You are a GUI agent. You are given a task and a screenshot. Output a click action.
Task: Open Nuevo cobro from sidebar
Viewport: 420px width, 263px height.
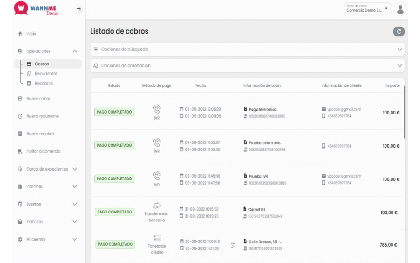point(38,99)
